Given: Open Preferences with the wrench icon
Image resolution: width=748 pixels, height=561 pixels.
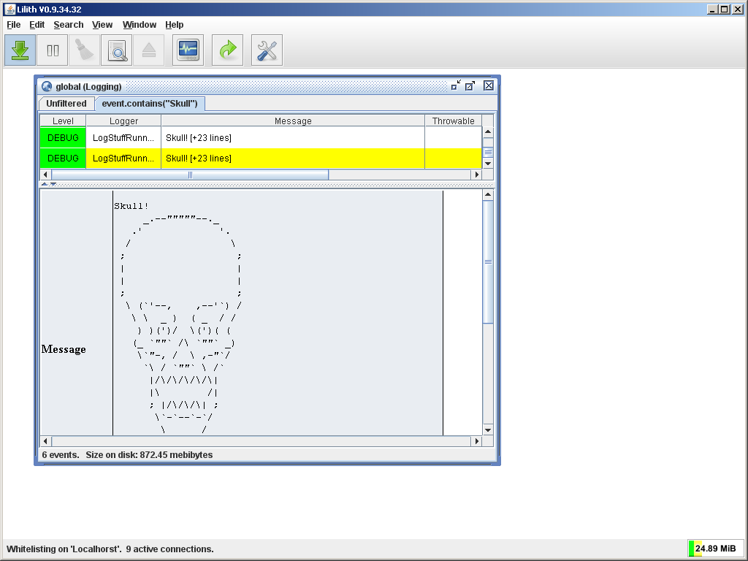Looking at the screenshot, I should 266,50.
